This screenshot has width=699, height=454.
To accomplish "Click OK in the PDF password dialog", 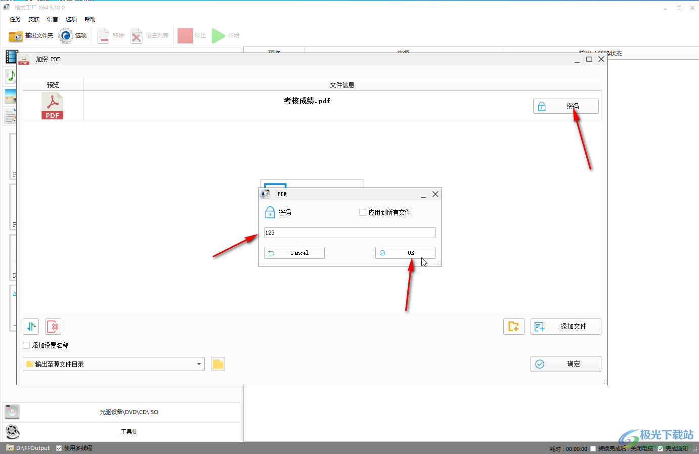I will [x=406, y=253].
